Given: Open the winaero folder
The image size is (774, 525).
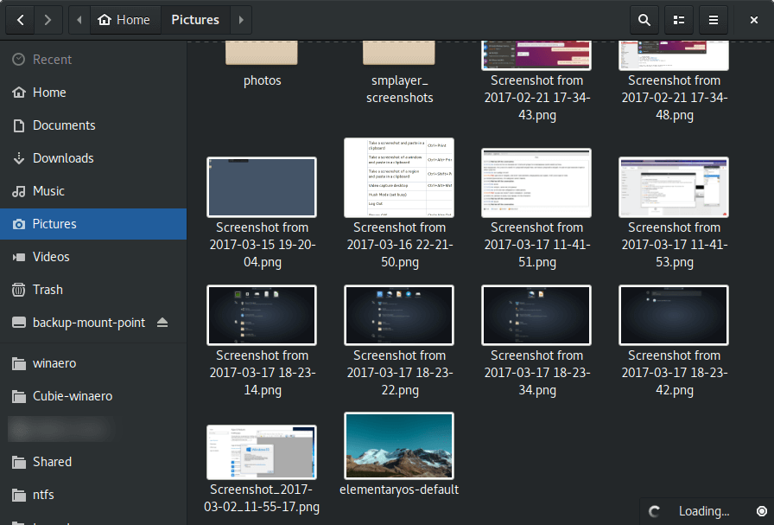Looking at the screenshot, I should pyautogui.click(x=54, y=362).
